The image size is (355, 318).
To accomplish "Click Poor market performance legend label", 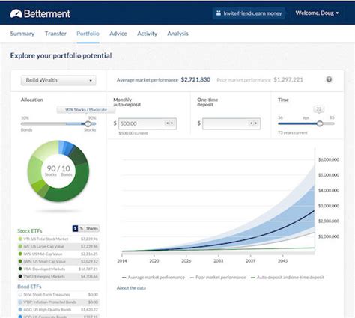I will pyautogui.click(x=221, y=278).
